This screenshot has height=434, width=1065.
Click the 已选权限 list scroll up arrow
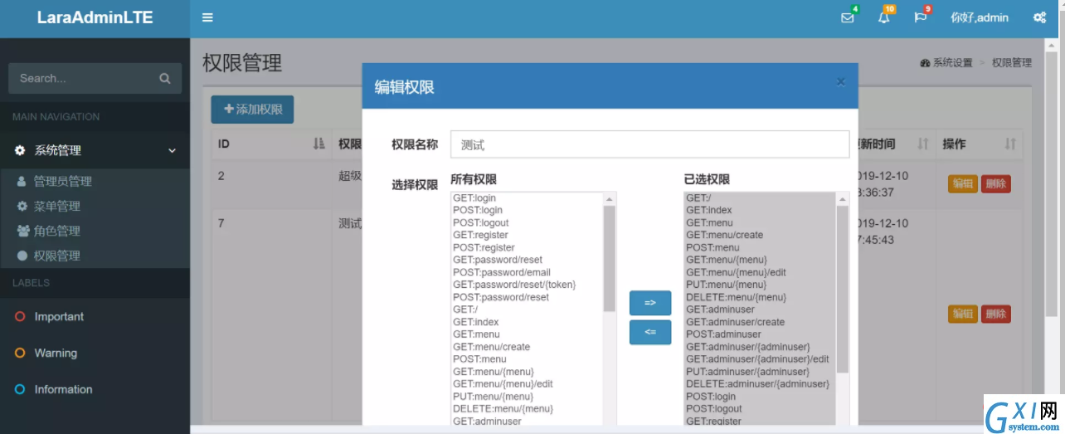tap(843, 199)
